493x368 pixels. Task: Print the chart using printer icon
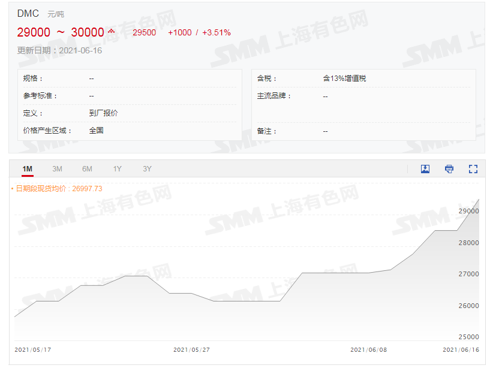[x=449, y=169]
